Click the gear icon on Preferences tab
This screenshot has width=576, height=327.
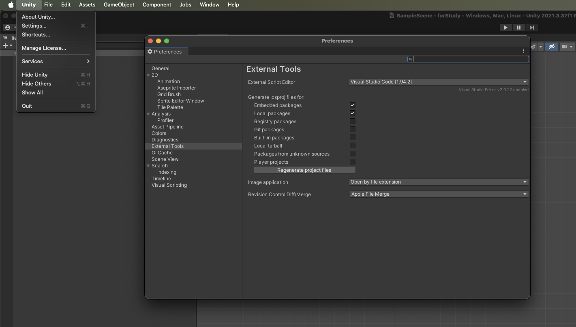150,52
